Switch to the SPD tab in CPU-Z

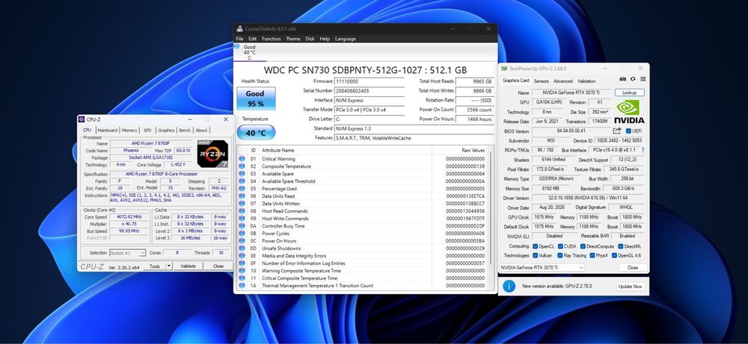coord(147,131)
